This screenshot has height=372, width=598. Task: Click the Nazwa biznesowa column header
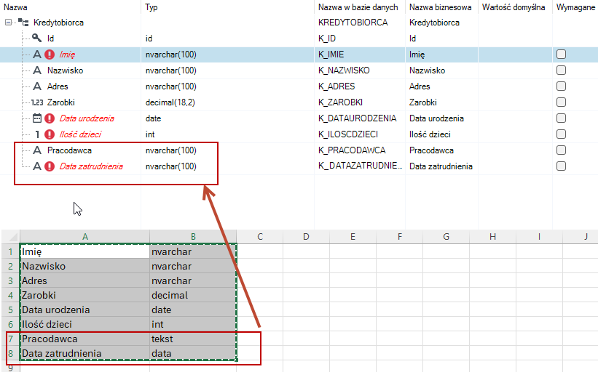click(441, 7)
